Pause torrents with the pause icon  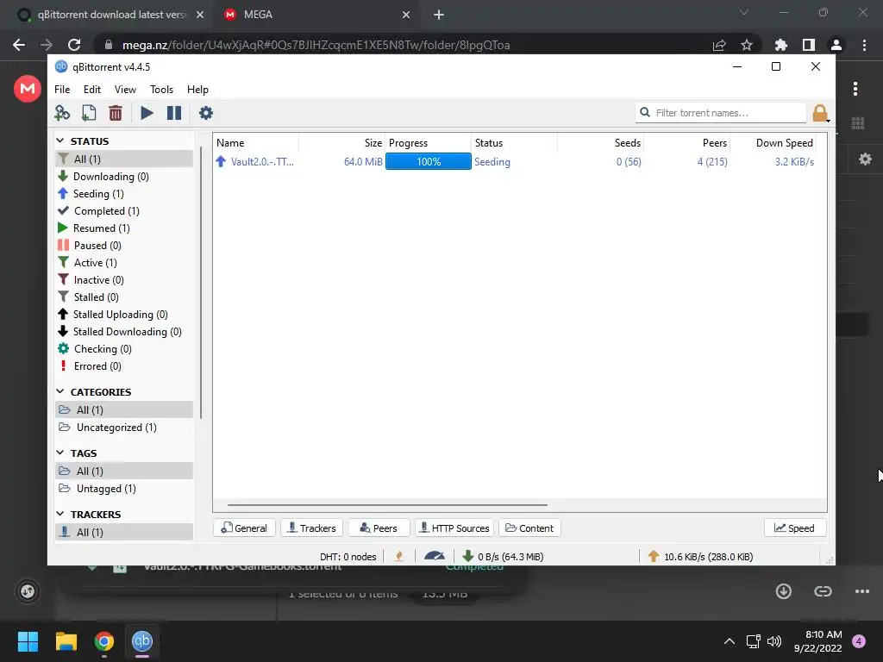click(174, 113)
